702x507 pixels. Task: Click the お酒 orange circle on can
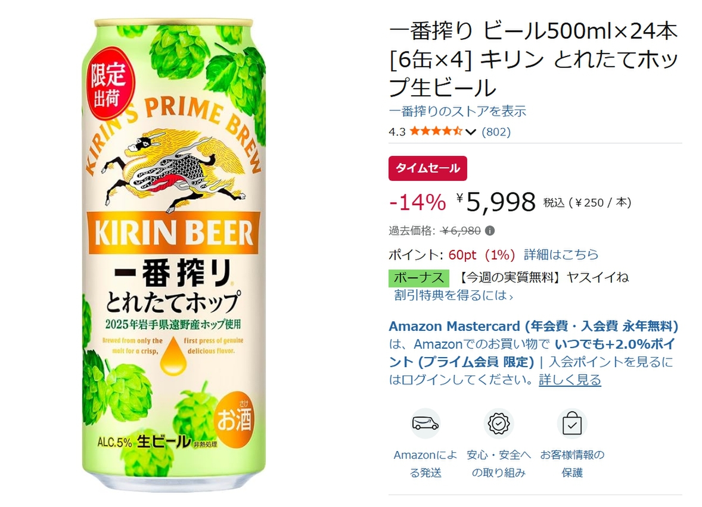coord(235,419)
